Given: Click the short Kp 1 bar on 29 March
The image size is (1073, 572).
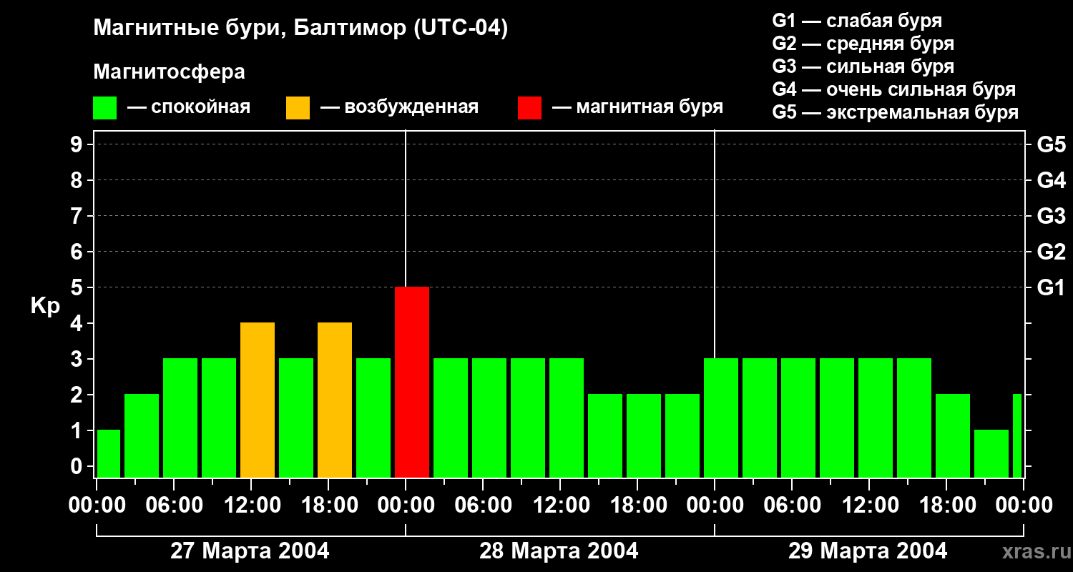Looking at the screenshot, I should 991,453.
